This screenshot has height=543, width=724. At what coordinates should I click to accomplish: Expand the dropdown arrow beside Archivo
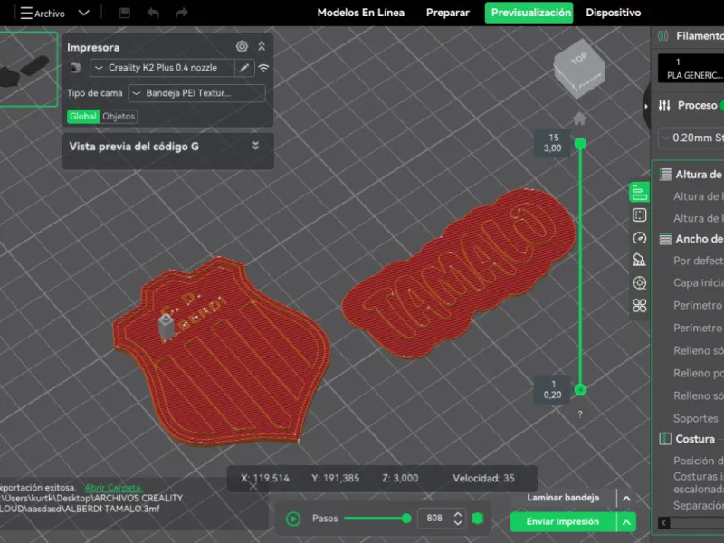(84, 13)
